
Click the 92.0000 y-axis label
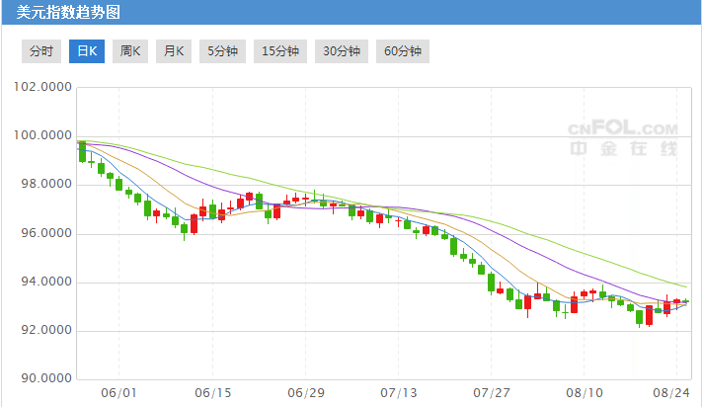(x=46, y=330)
